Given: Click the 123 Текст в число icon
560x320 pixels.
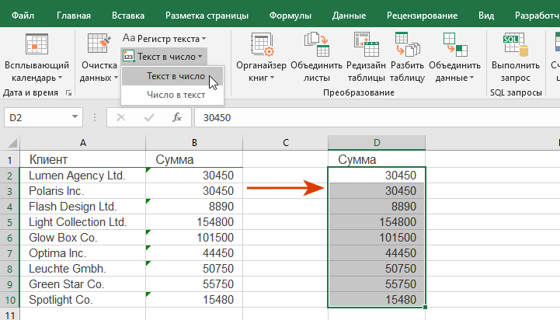Looking at the screenshot, I should [x=129, y=57].
